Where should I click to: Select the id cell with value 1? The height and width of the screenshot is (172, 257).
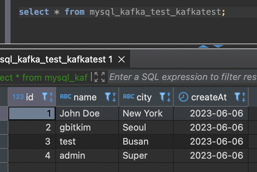pyautogui.click(x=32, y=113)
